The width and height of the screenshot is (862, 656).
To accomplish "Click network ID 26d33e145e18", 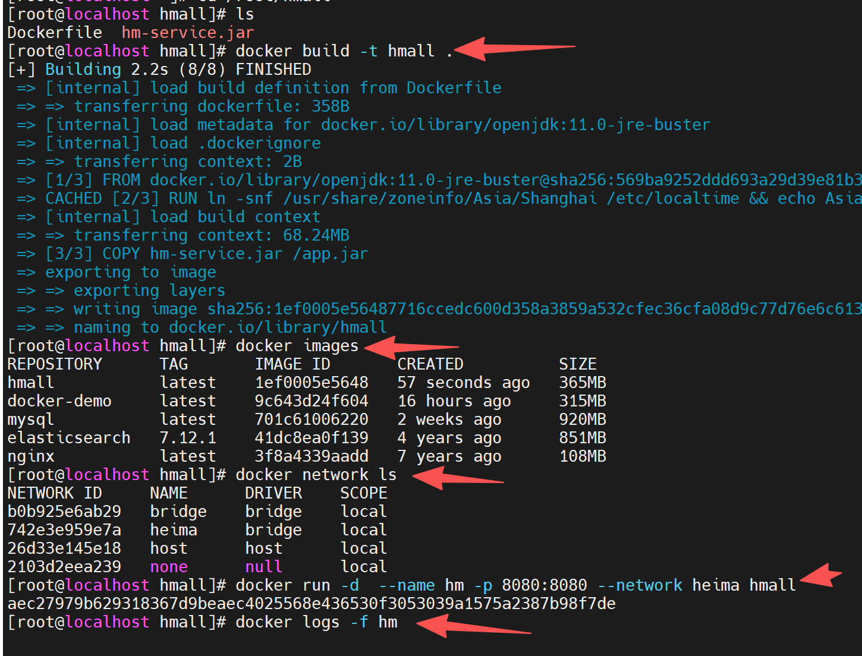I will tap(64, 548).
